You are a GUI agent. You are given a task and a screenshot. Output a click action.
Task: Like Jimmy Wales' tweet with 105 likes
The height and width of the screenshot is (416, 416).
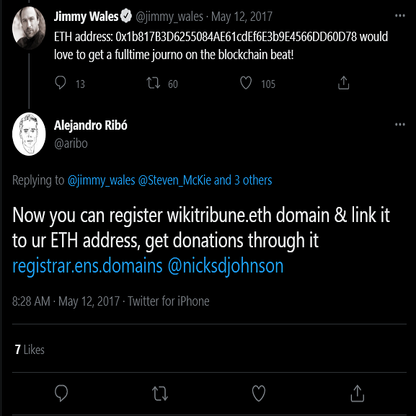coord(246,83)
